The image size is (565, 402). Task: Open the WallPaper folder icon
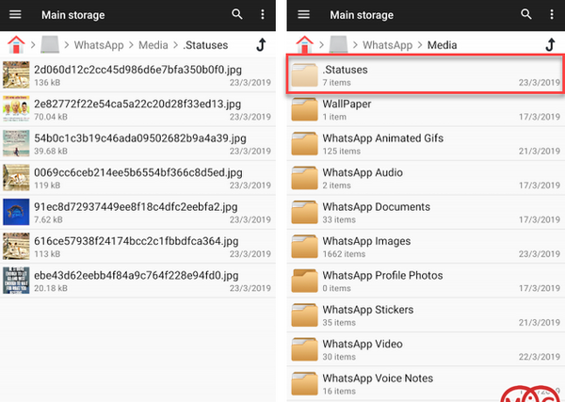click(x=304, y=109)
